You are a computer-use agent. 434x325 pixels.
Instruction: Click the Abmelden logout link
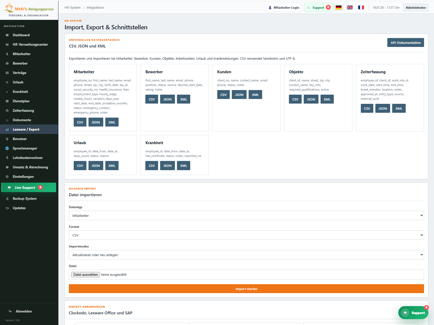tap(24, 311)
